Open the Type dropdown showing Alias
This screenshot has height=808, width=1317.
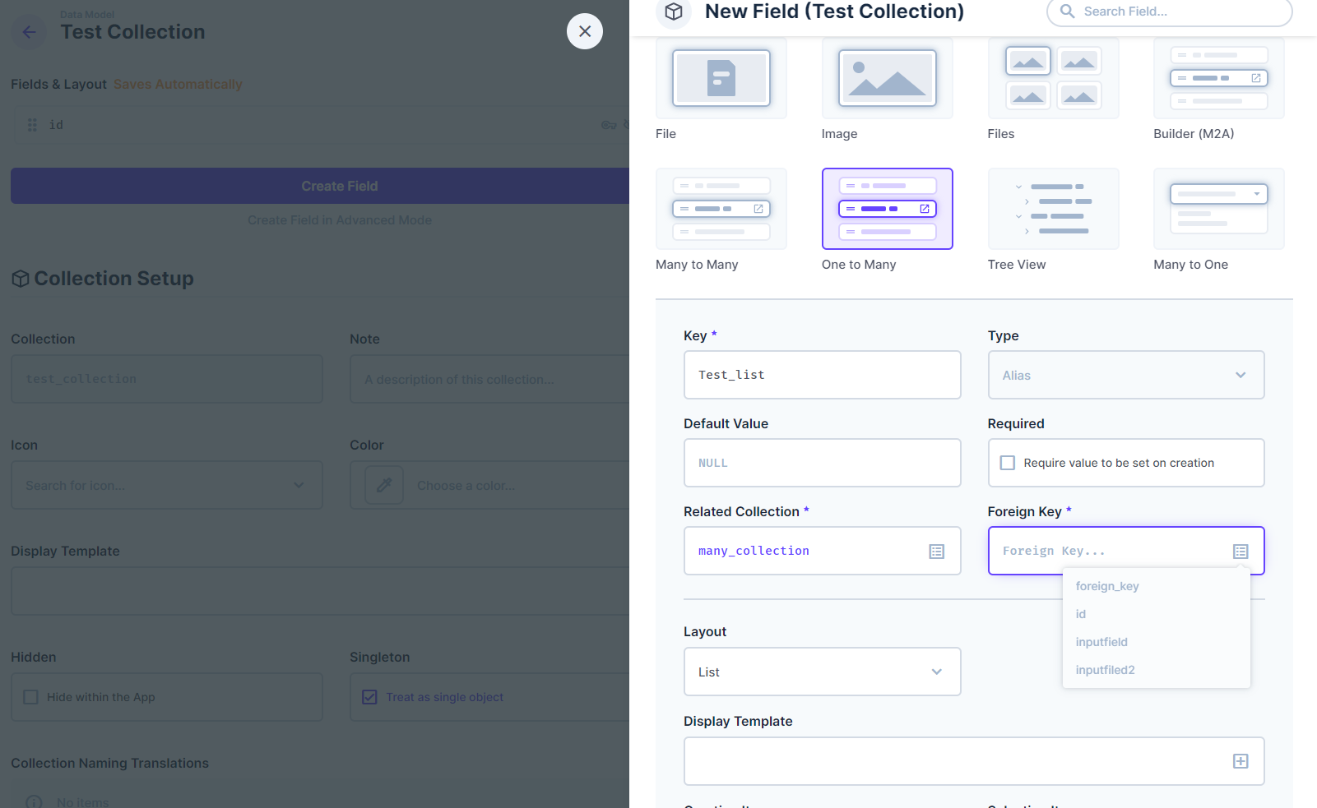[1125, 375]
